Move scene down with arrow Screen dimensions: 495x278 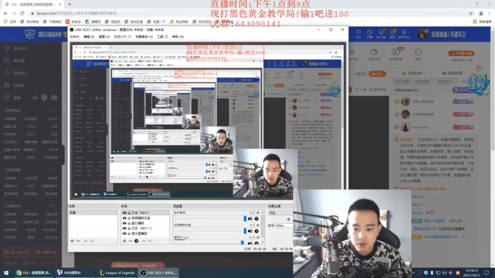tap(92, 241)
